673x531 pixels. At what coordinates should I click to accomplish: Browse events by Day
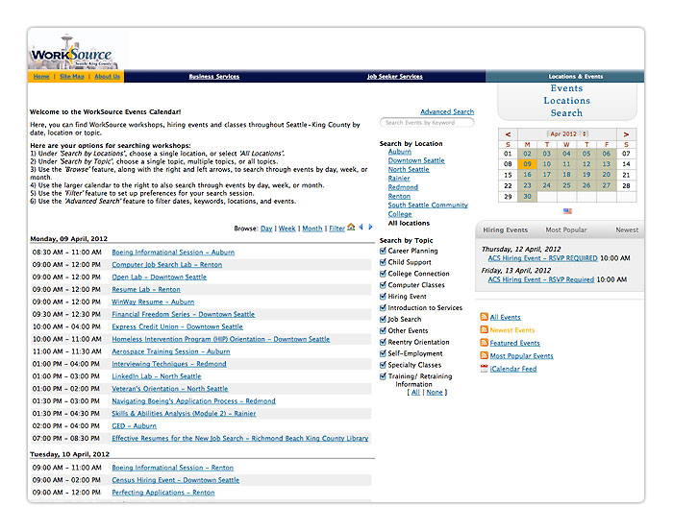click(266, 229)
